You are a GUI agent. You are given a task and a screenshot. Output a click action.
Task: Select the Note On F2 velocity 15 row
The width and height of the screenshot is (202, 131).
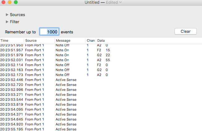tap(101, 50)
